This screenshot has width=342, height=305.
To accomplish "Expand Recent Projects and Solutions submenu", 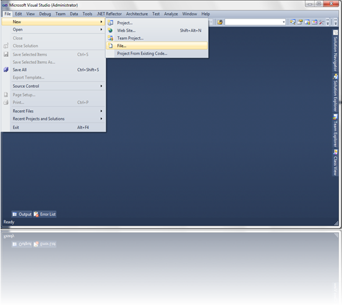I will 53,119.
